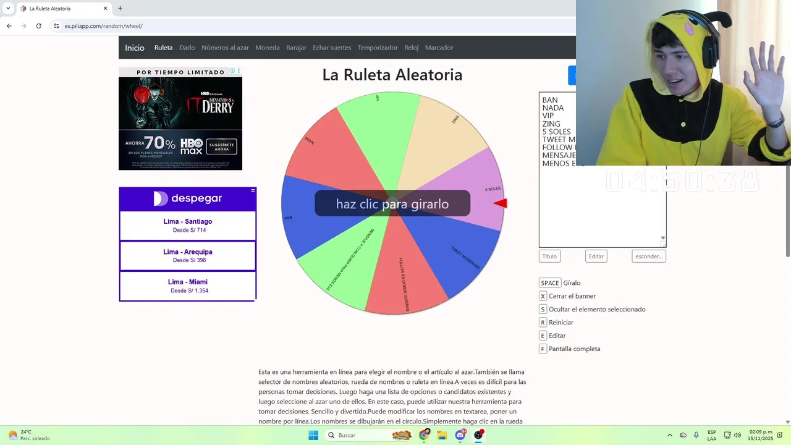Viewport: 791px width, 445px height.
Task: Open File Explorer from the taskbar
Action: [442, 435]
